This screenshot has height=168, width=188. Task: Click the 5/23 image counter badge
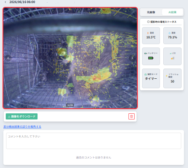(70, 105)
